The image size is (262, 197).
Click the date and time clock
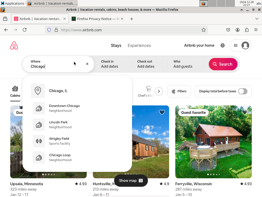tap(246, 3)
